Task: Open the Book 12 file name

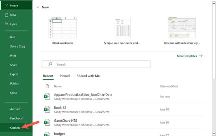Action: pyautogui.click(x=60, y=108)
